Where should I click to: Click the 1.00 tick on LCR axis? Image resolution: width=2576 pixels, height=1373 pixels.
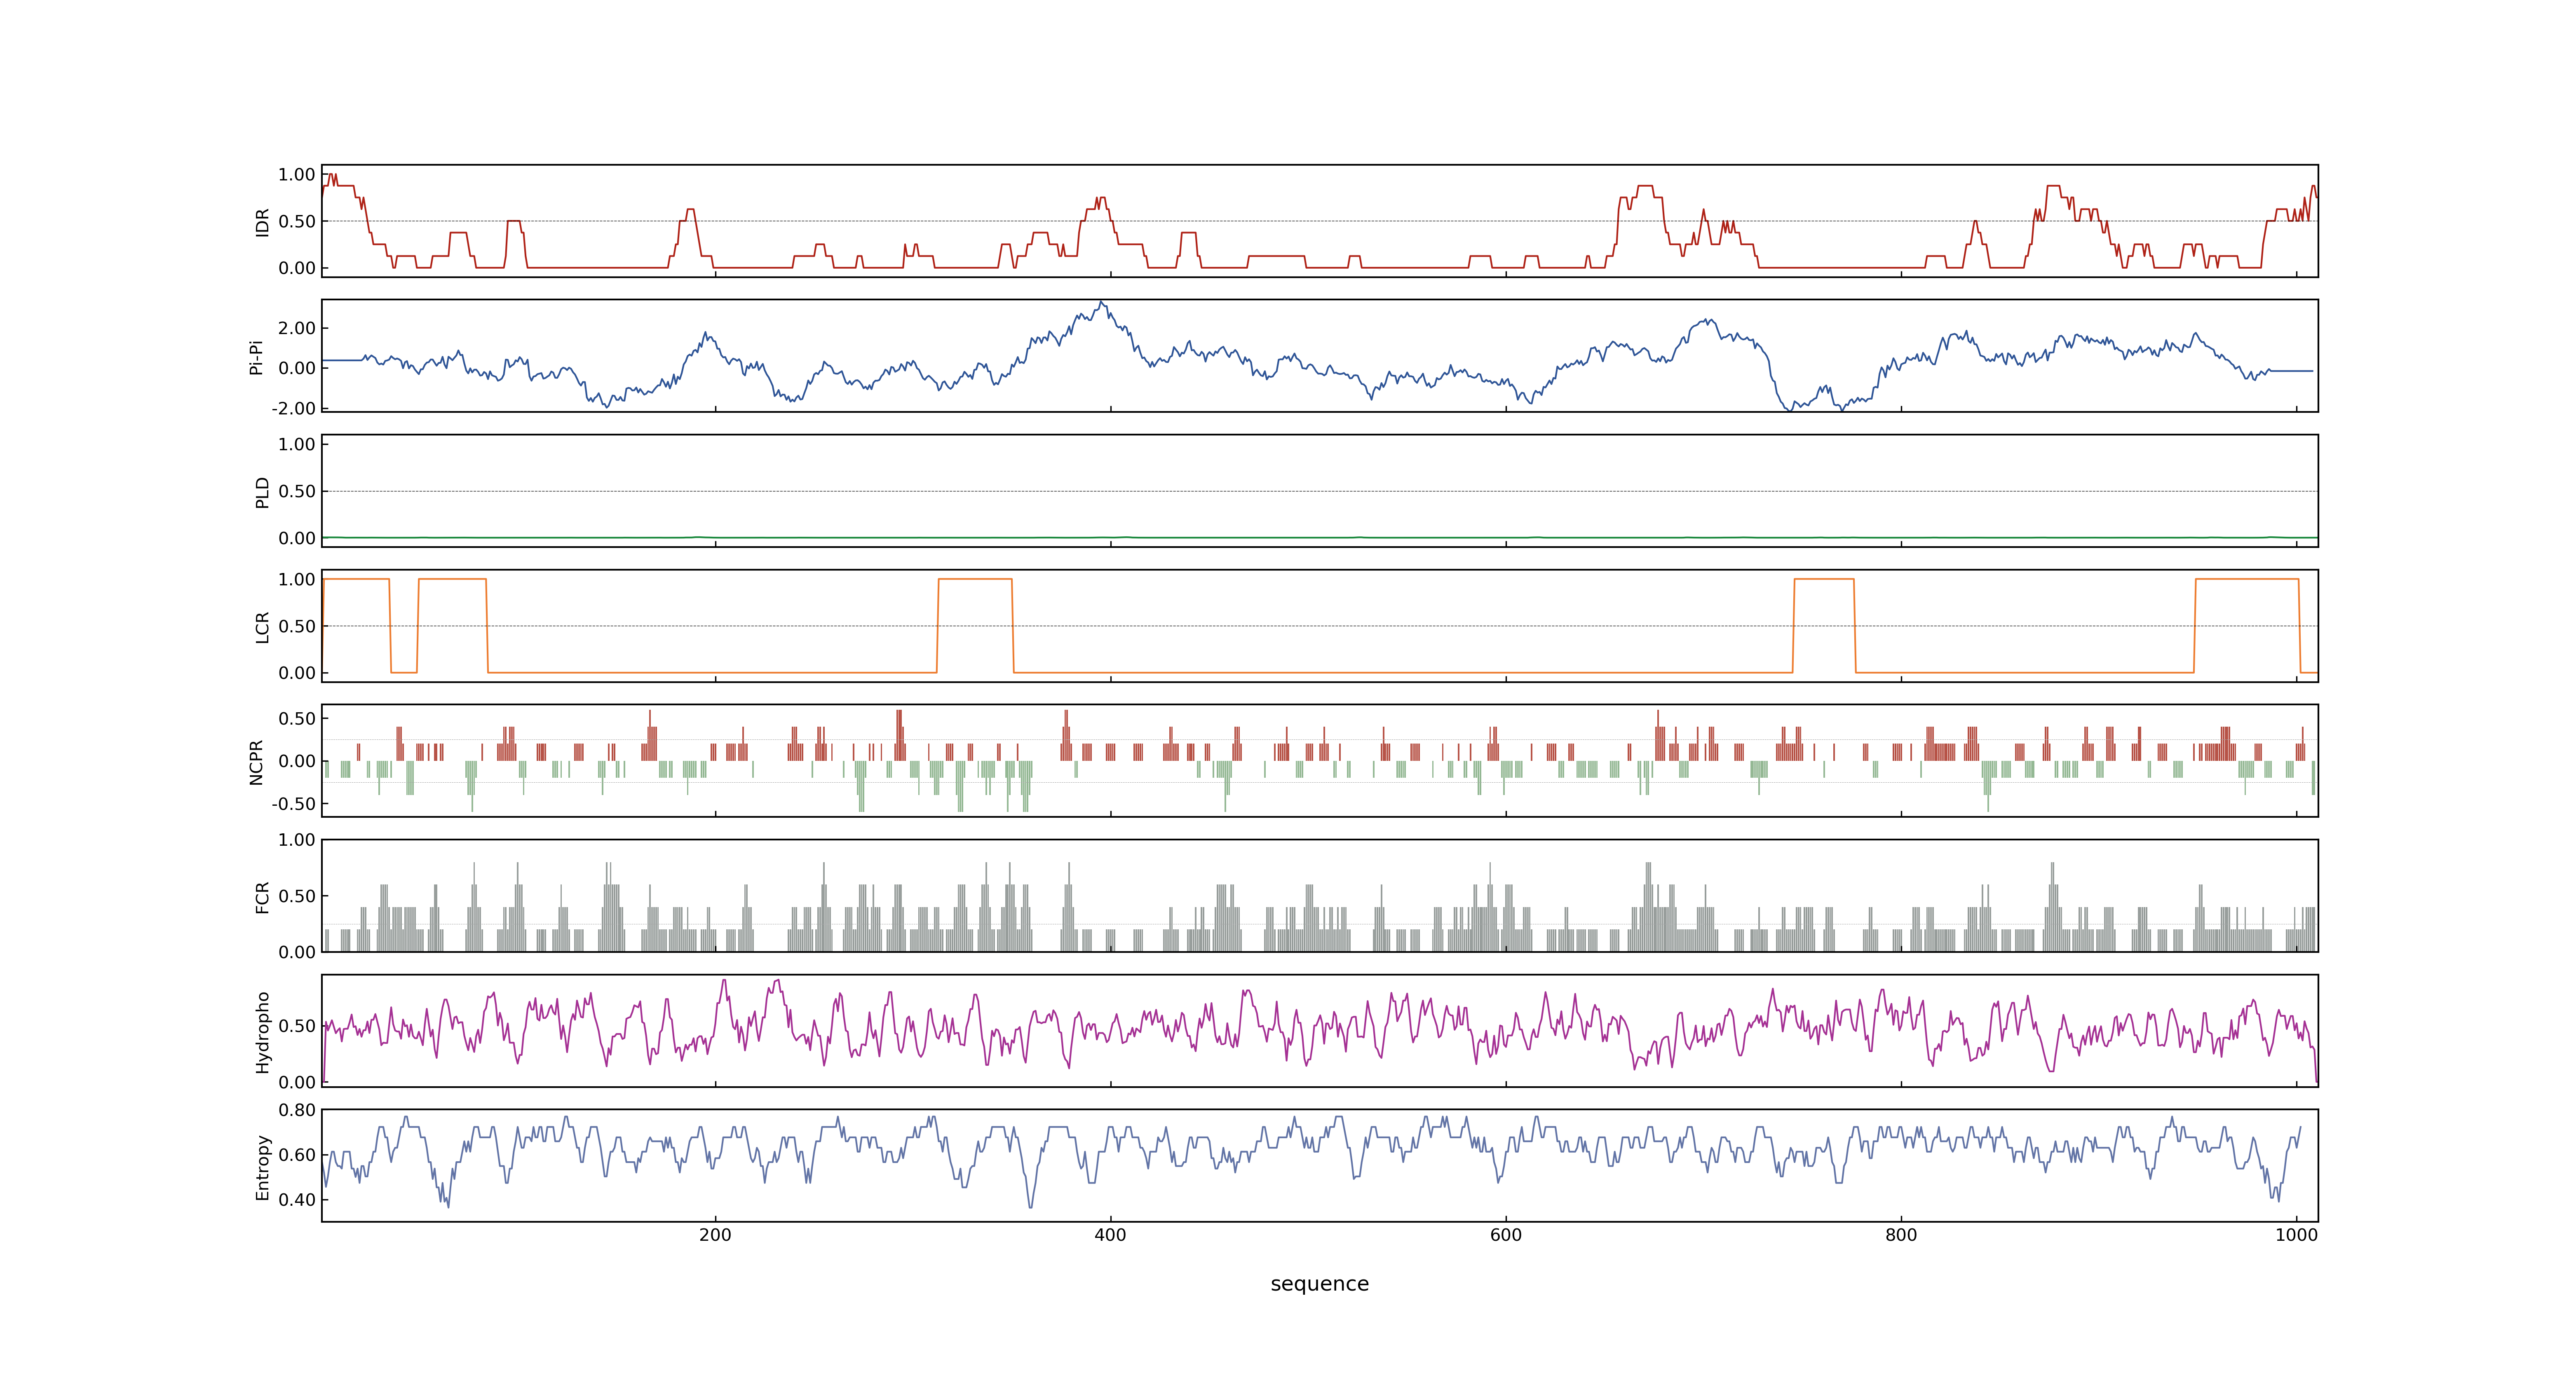point(297,580)
